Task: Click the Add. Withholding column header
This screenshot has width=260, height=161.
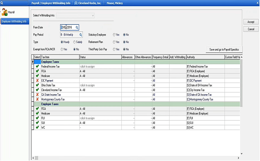Action: coord(177,57)
